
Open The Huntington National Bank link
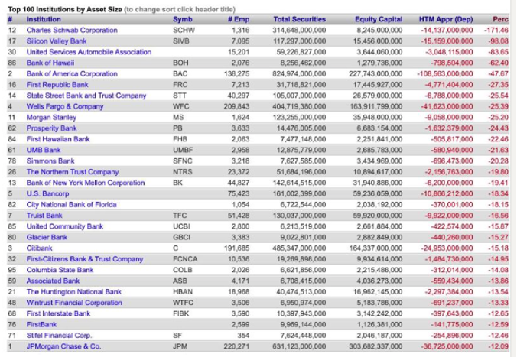tap(74, 291)
